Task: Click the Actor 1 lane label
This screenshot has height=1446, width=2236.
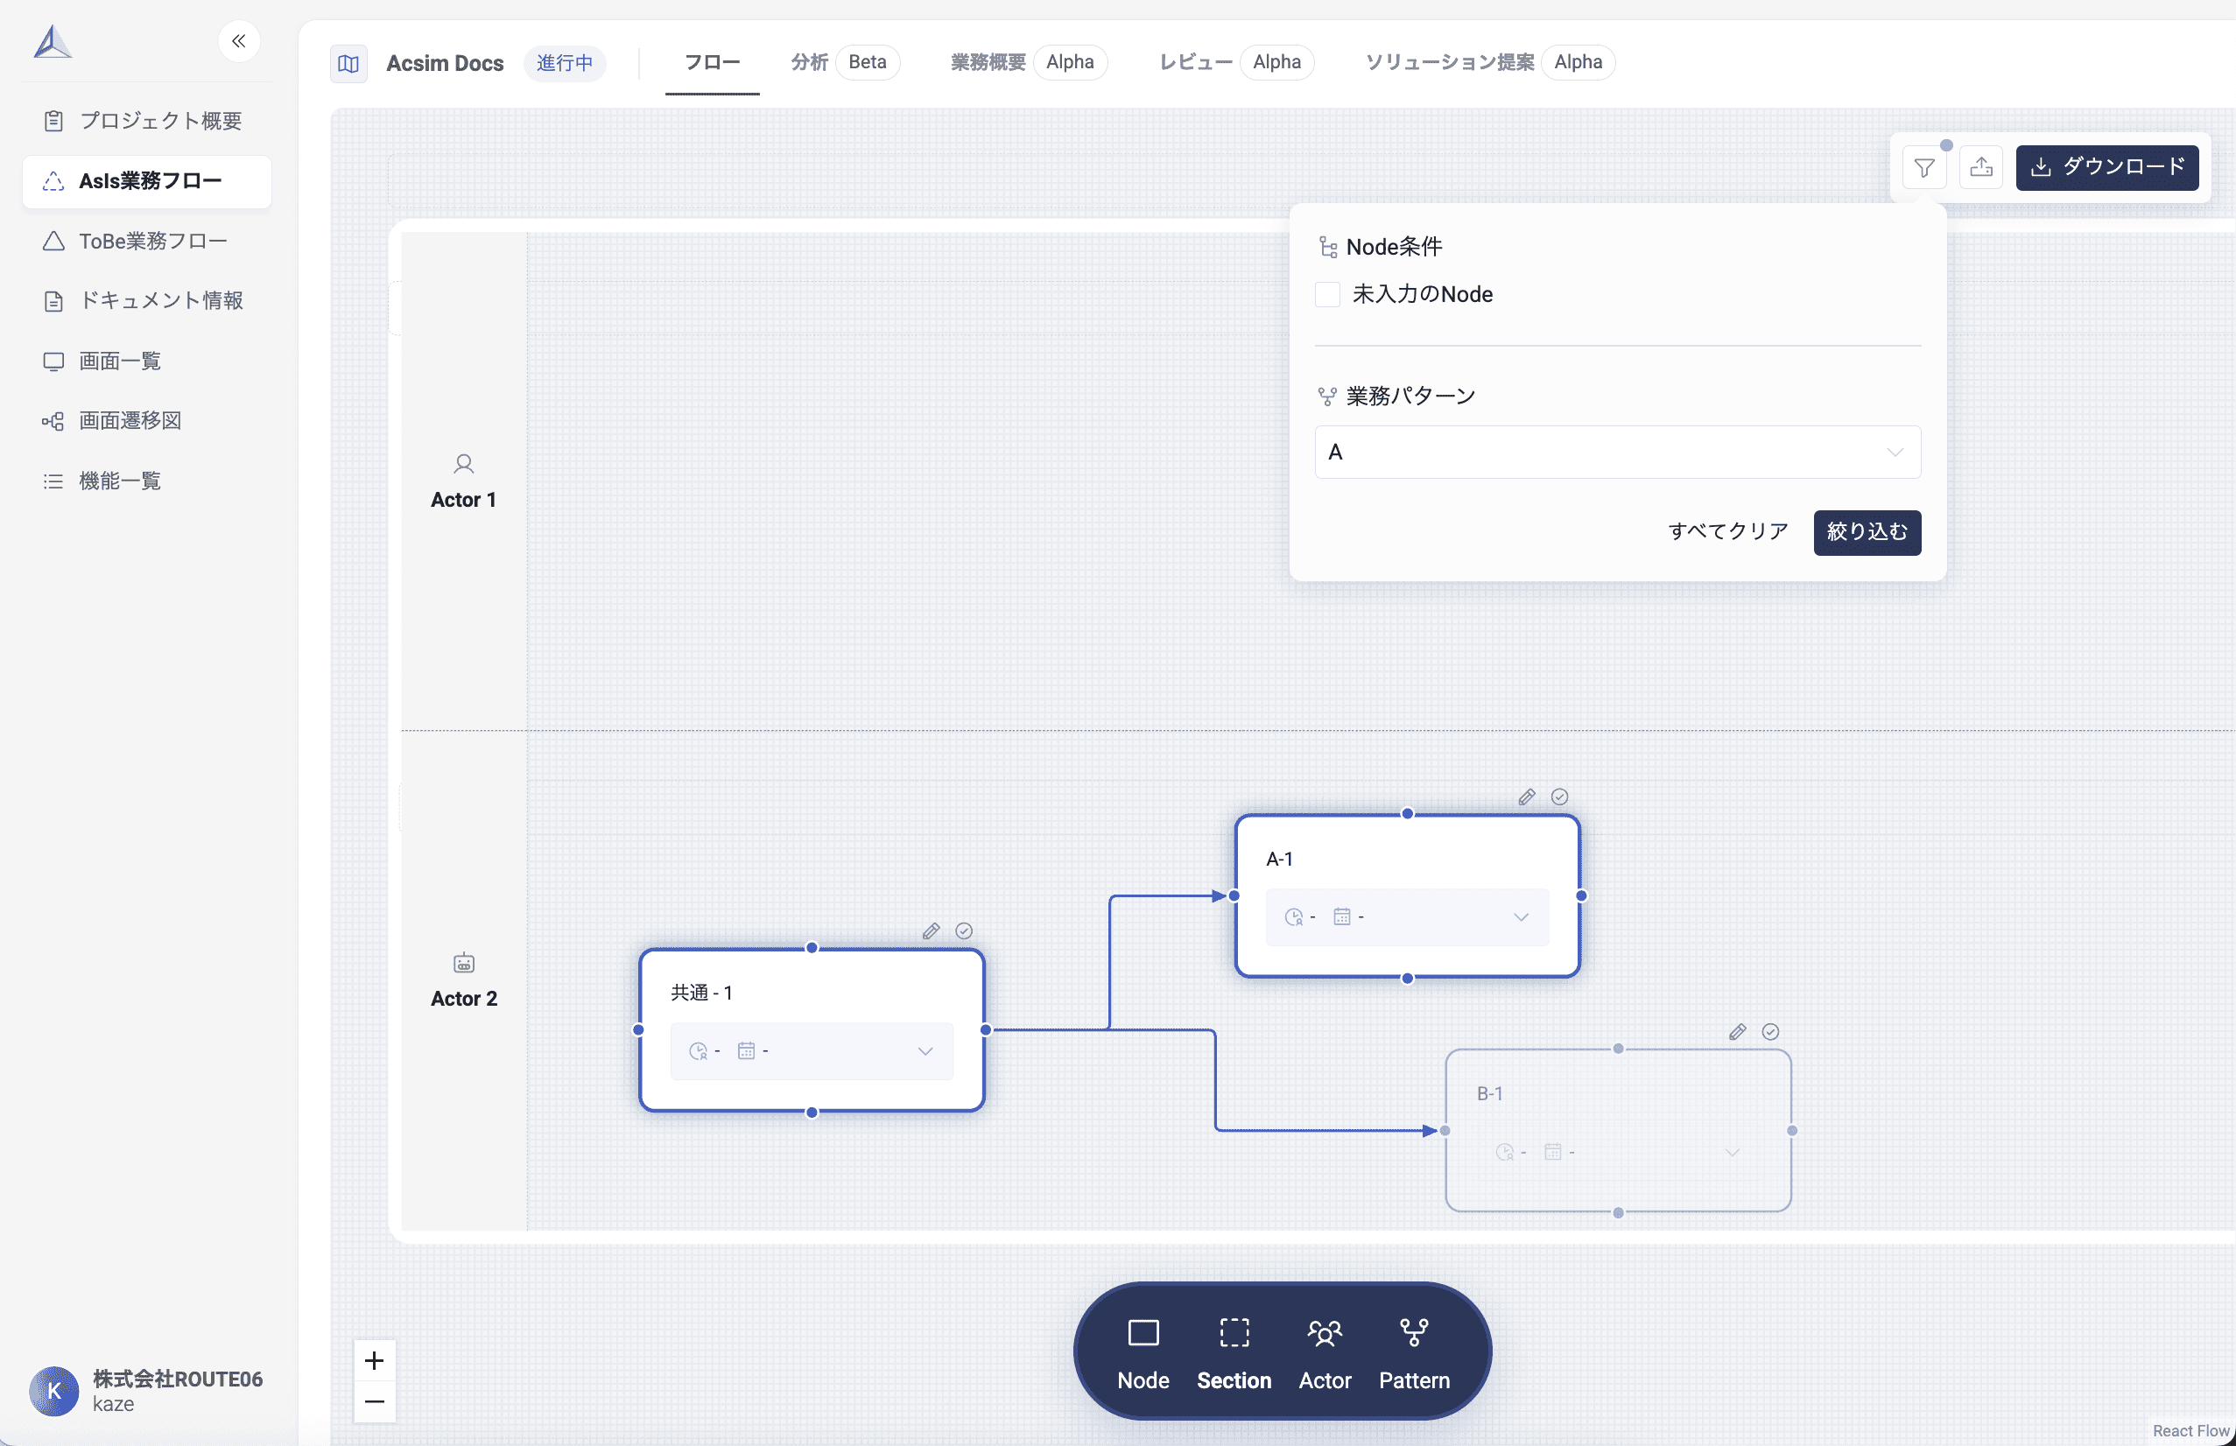Action: click(463, 501)
